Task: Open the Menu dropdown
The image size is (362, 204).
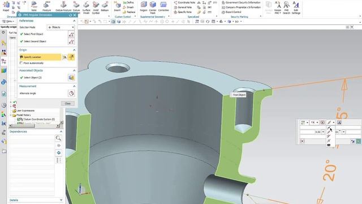Action: click(8, 22)
